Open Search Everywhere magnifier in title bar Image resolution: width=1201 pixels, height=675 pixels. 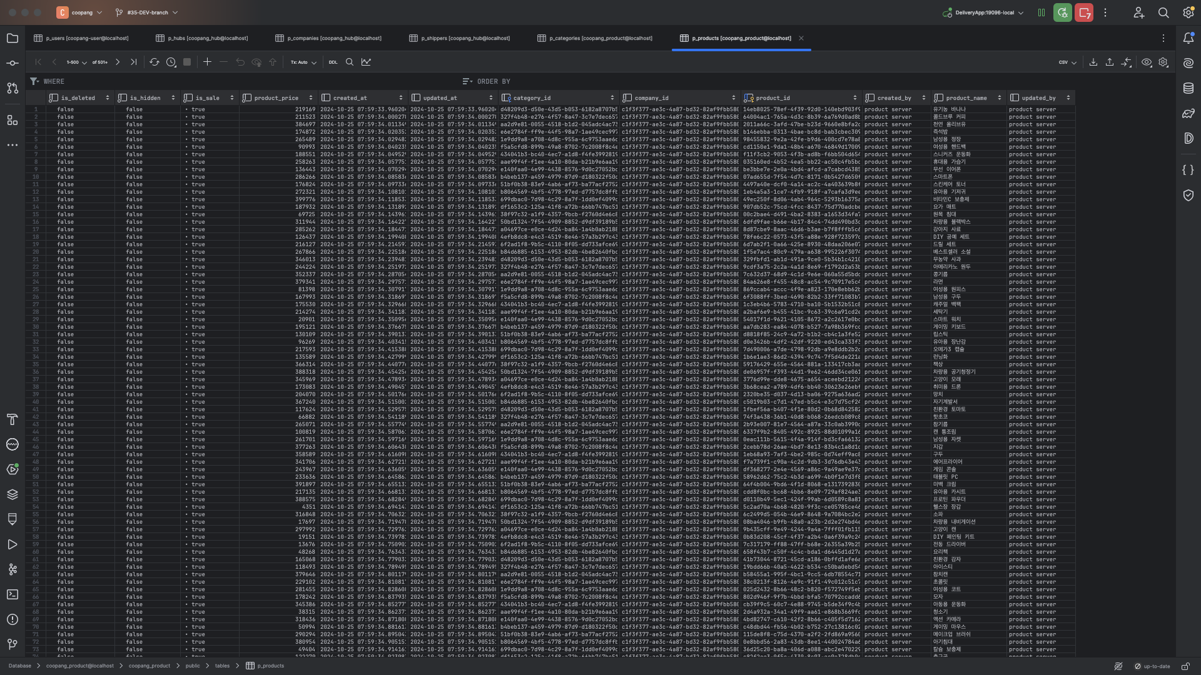[x=1163, y=12]
